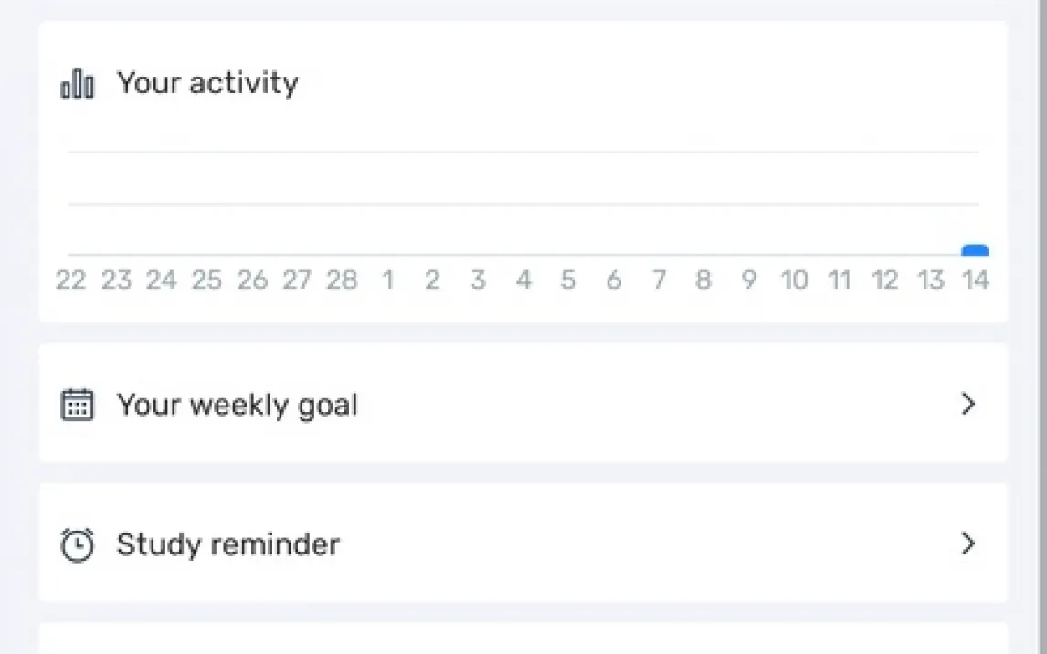Select day 10 on activity chart
Image resolution: width=1047 pixels, height=654 pixels.
(794, 280)
